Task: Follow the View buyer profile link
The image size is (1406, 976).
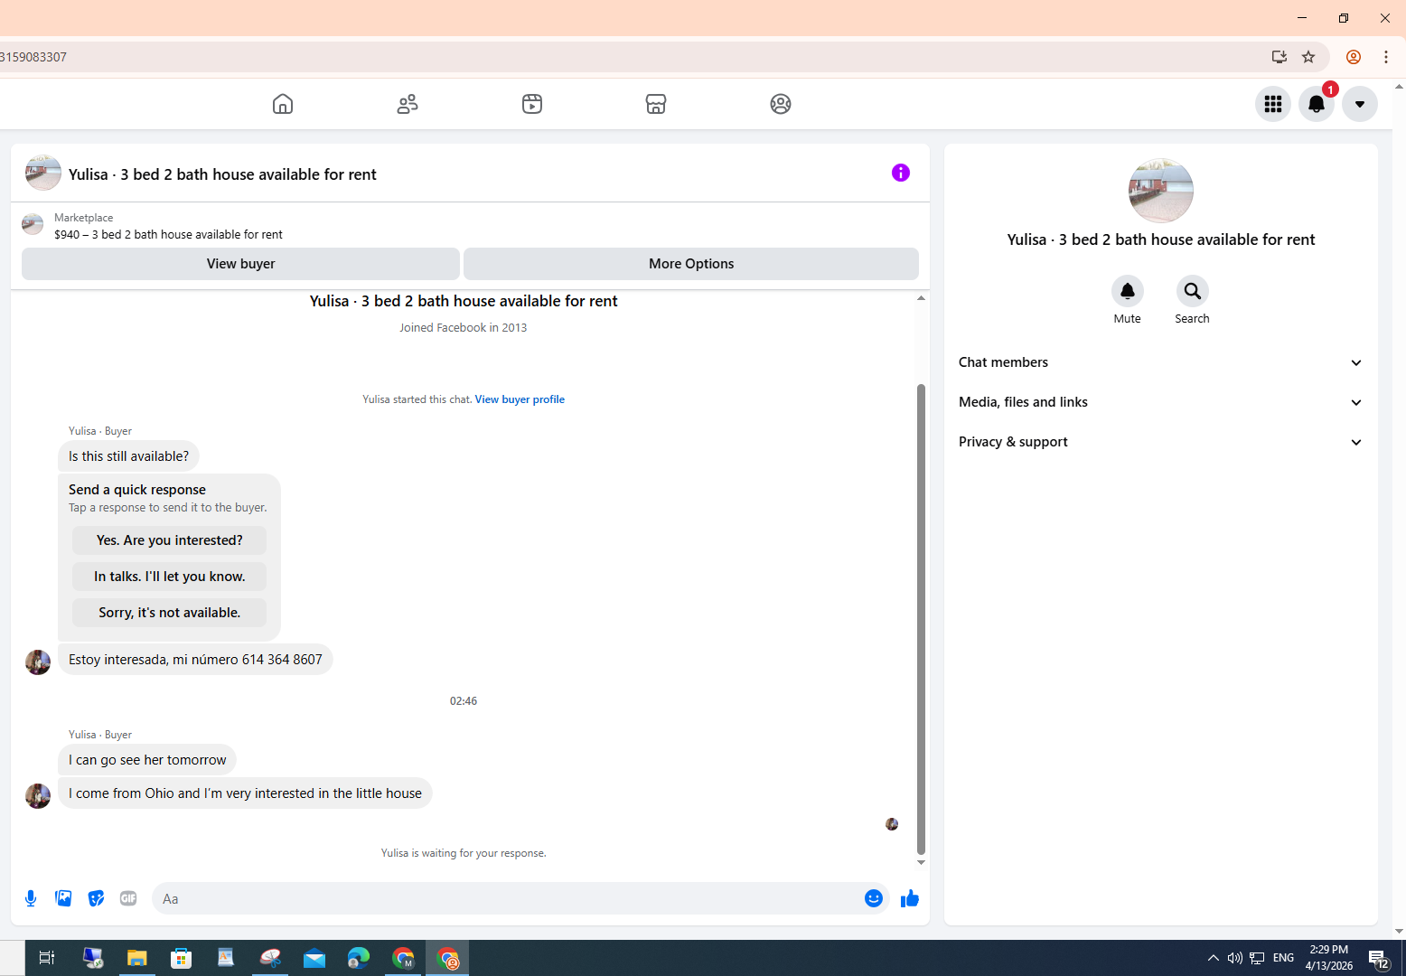Action: 520,399
